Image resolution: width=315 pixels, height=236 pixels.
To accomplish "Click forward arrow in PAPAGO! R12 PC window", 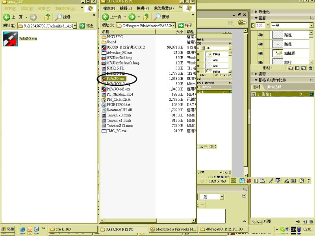I will tap(132, 17).
